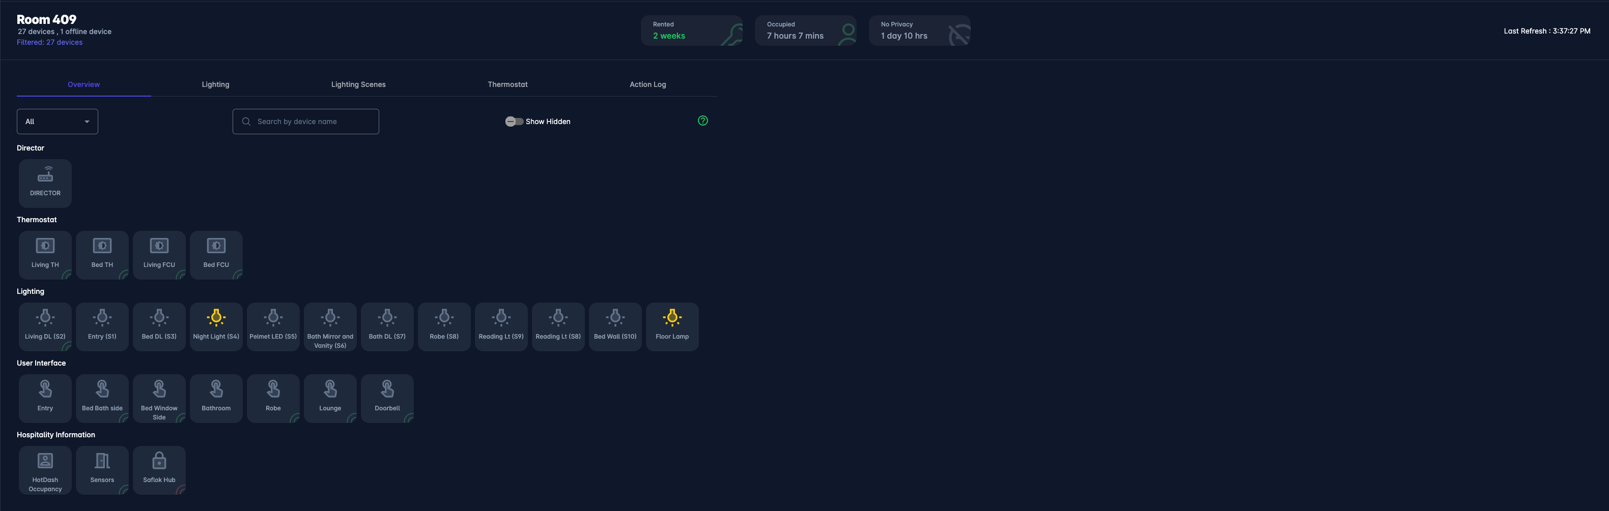This screenshot has width=1609, height=511.
Task: Open the DIRECTOR device tile
Action: click(x=45, y=183)
